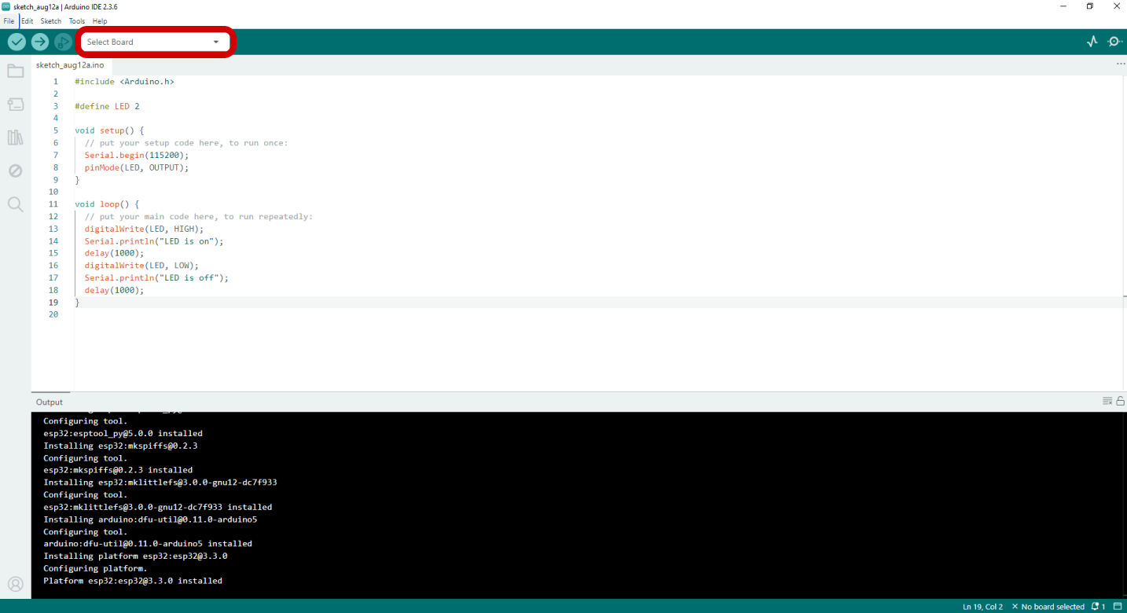
Task: Open the Library Manager sidebar icon
Action: click(x=15, y=138)
